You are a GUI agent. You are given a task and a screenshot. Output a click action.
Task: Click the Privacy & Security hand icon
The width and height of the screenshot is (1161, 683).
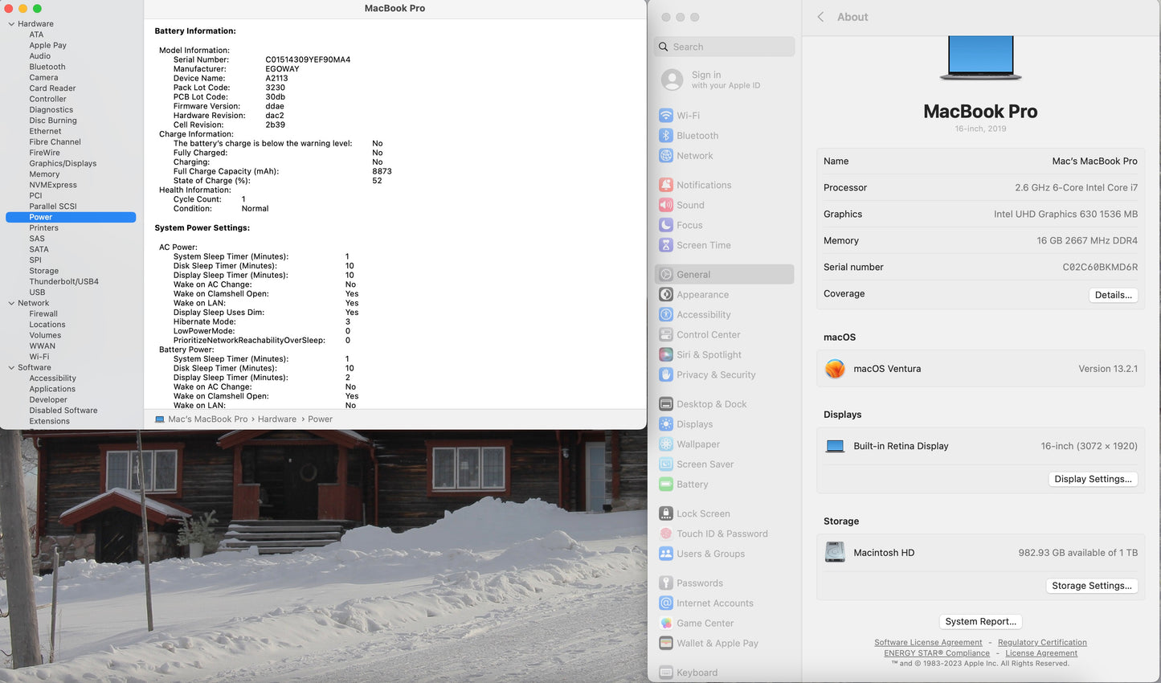[666, 374]
